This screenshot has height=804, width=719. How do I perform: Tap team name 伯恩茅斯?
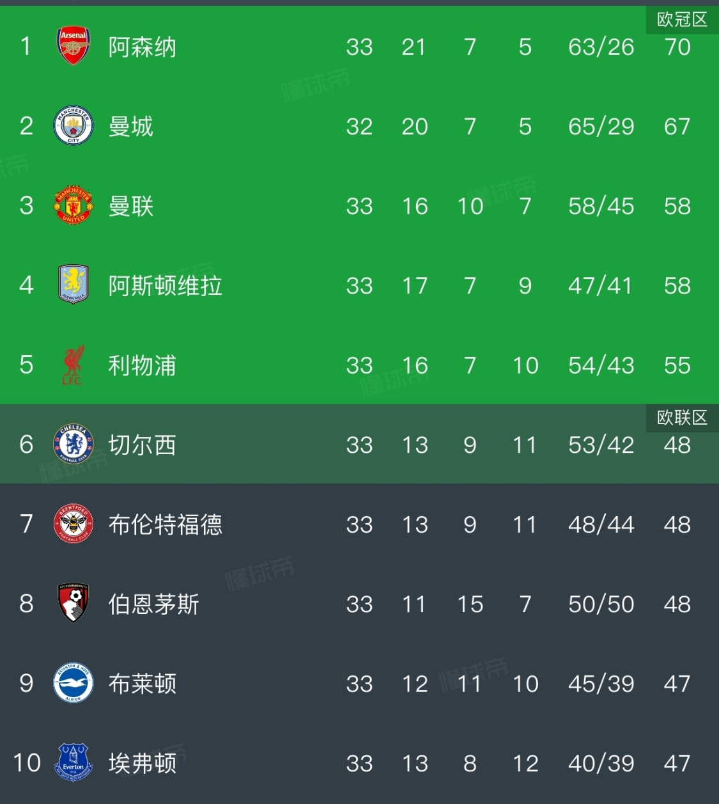tap(154, 604)
